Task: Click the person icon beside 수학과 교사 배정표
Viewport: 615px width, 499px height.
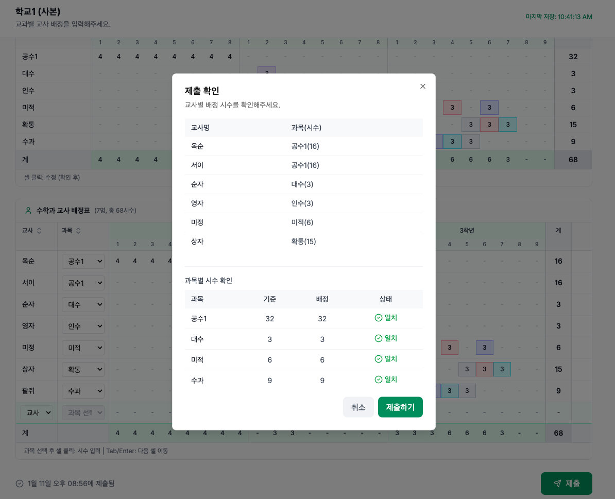Action: pos(28,211)
